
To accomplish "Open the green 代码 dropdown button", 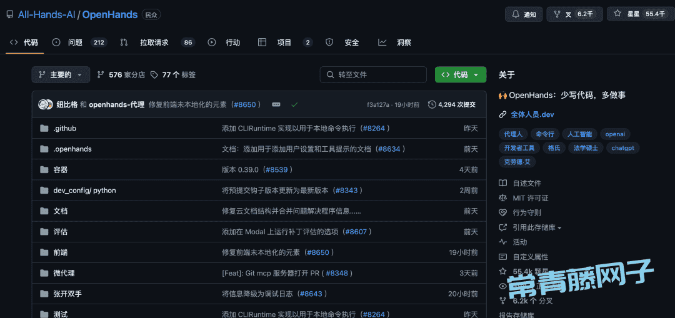I will (x=461, y=74).
